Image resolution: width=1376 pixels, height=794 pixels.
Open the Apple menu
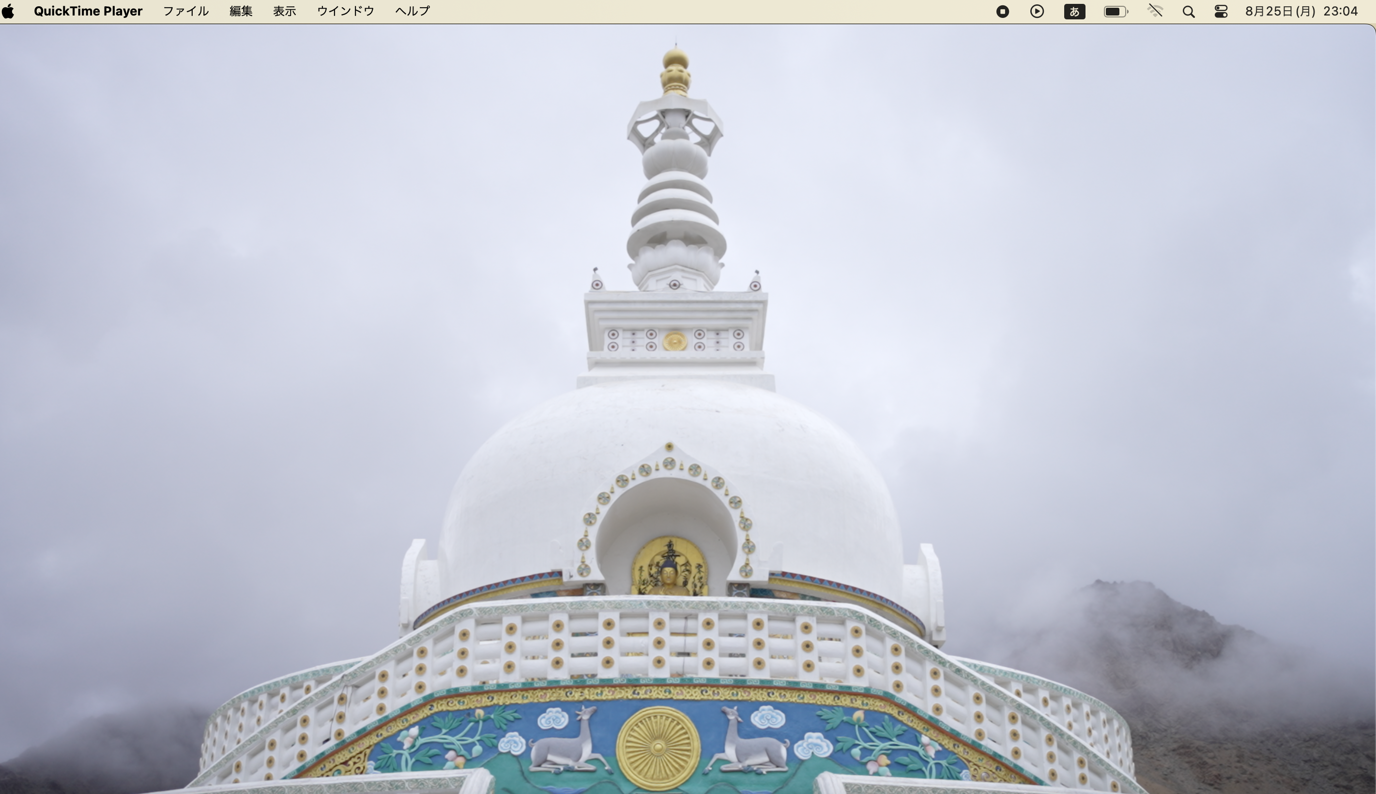pyautogui.click(x=8, y=12)
